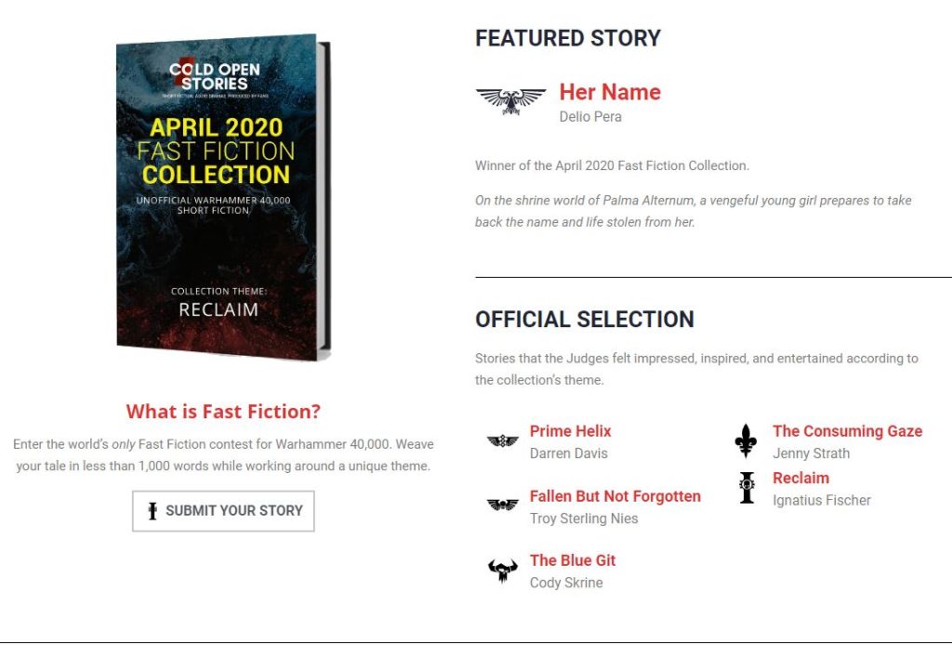This screenshot has width=952, height=657.
Task: Click author name Jenny Strath
Action: (811, 453)
